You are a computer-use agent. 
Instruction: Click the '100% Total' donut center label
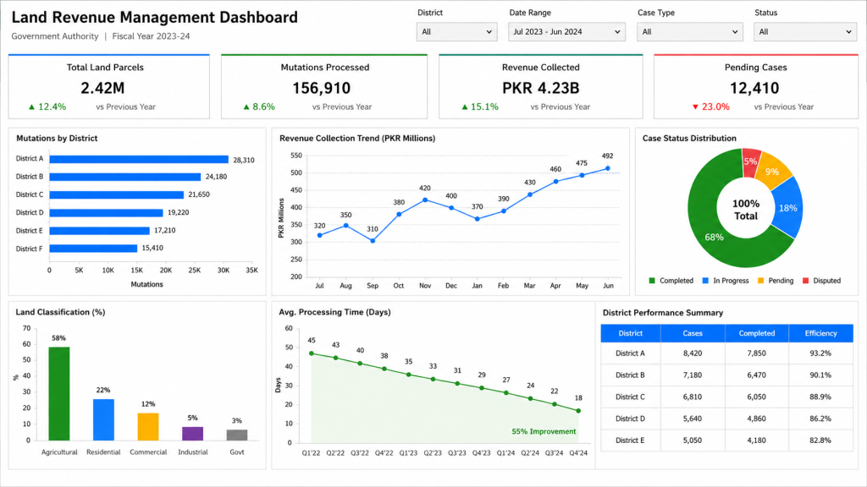pos(745,210)
